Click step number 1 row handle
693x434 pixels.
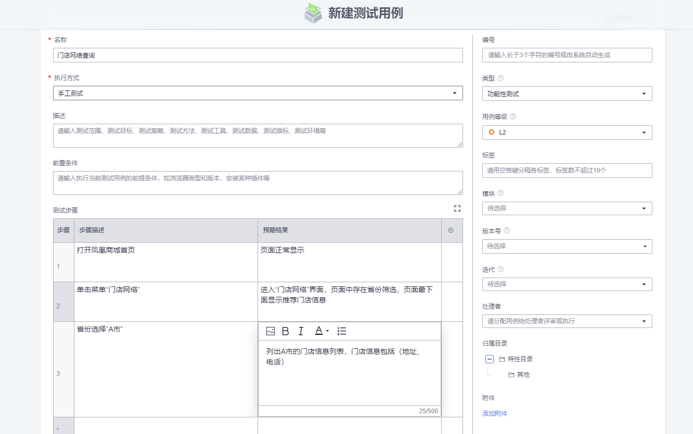(63, 262)
